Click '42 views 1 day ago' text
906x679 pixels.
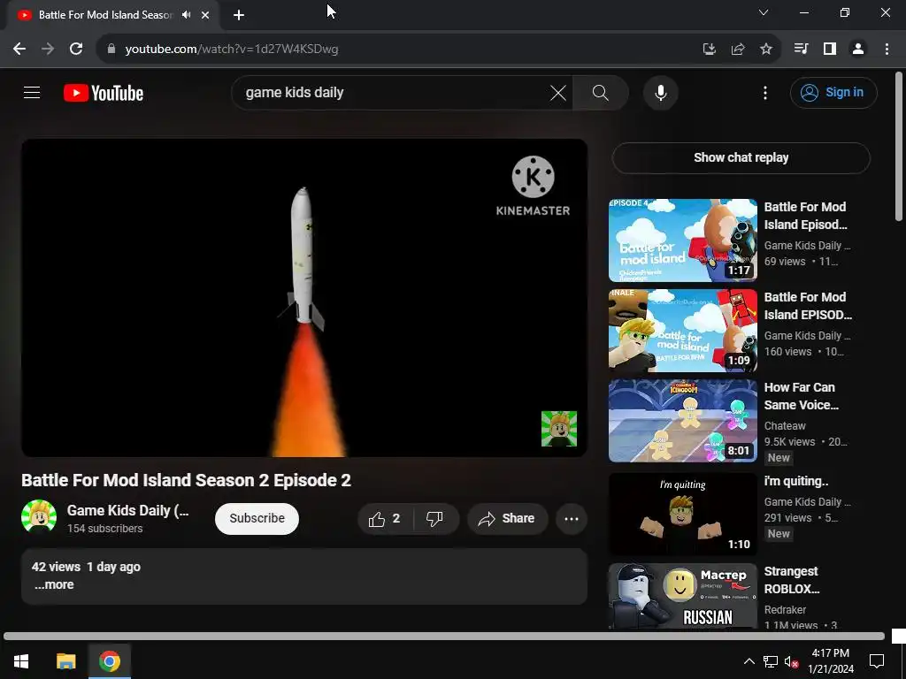click(x=86, y=567)
